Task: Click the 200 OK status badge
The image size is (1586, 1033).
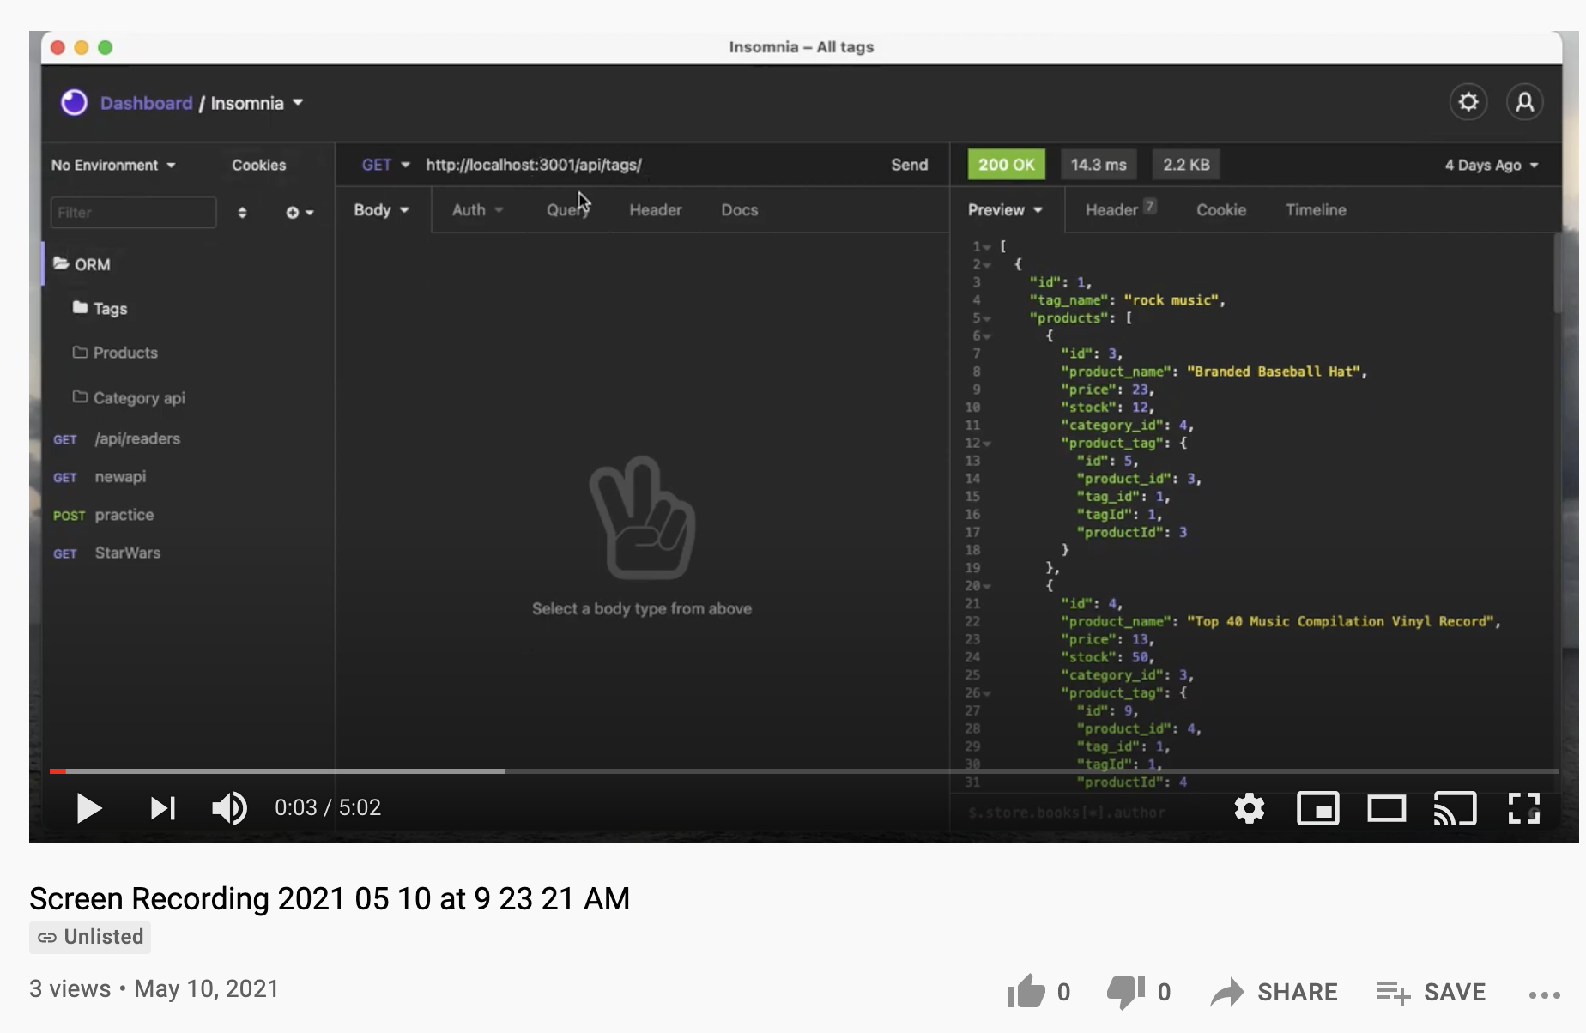Action: click(1006, 165)
